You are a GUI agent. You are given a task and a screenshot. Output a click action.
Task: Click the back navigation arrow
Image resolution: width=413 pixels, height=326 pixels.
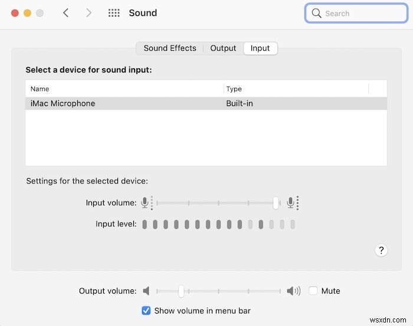click(66, 13)
